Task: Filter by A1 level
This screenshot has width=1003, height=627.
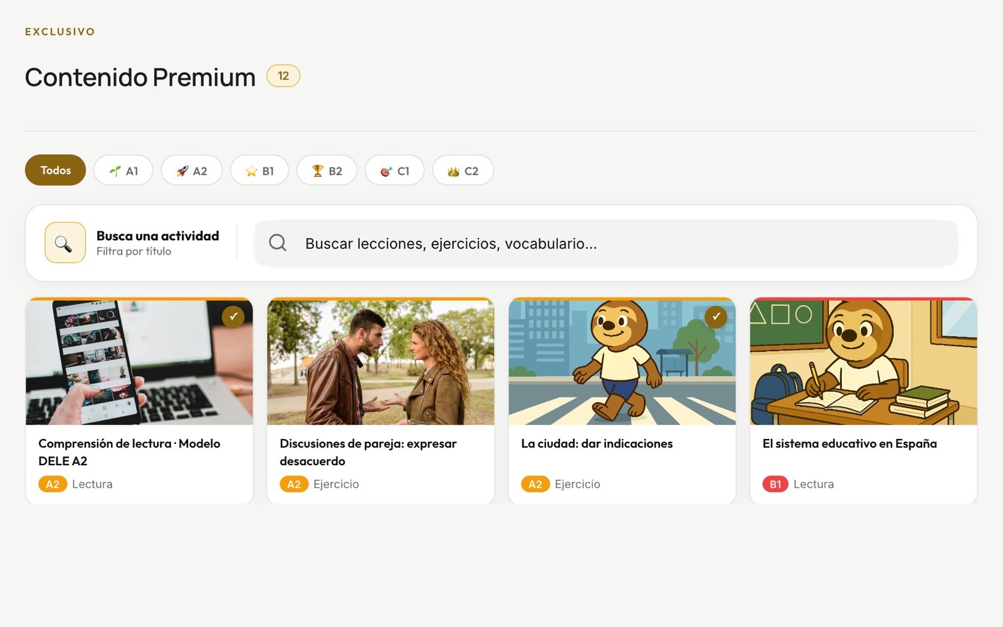Action: [123, 170]
